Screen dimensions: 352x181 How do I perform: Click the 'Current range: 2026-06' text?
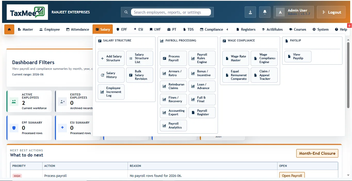click(x=28, y=74)
